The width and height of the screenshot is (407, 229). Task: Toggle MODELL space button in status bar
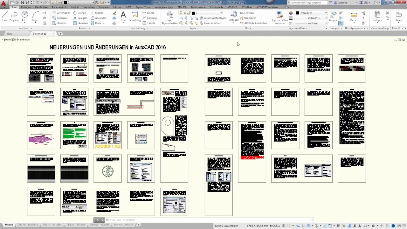(275, 226)
